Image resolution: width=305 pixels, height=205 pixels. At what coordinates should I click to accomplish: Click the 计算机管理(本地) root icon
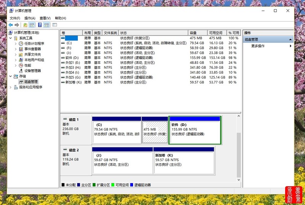11,33
